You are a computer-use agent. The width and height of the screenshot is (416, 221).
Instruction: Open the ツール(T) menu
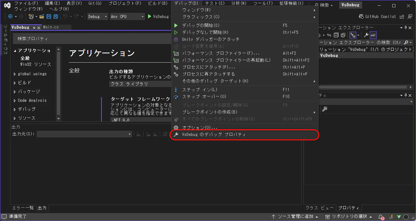tap(263, 3)
